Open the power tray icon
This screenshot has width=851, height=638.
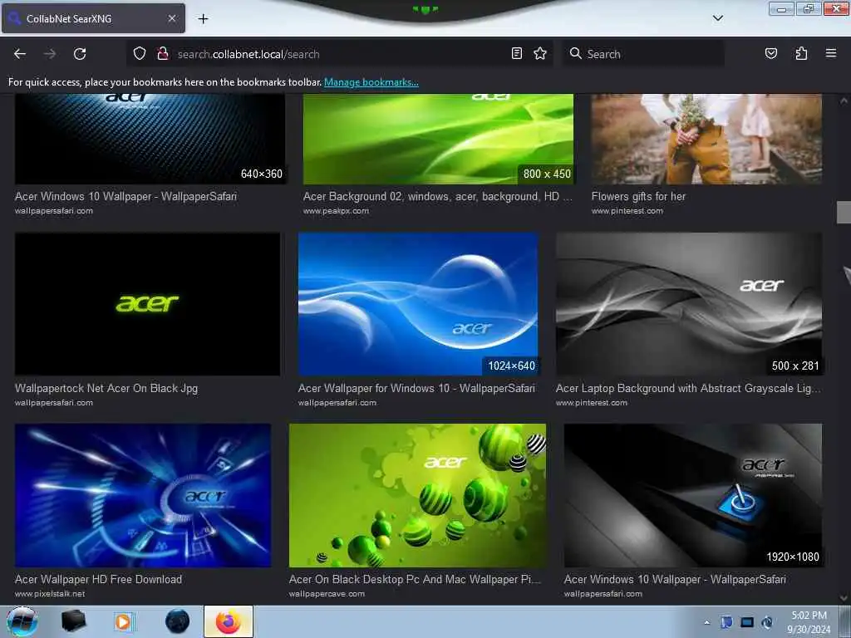point(767,622)
